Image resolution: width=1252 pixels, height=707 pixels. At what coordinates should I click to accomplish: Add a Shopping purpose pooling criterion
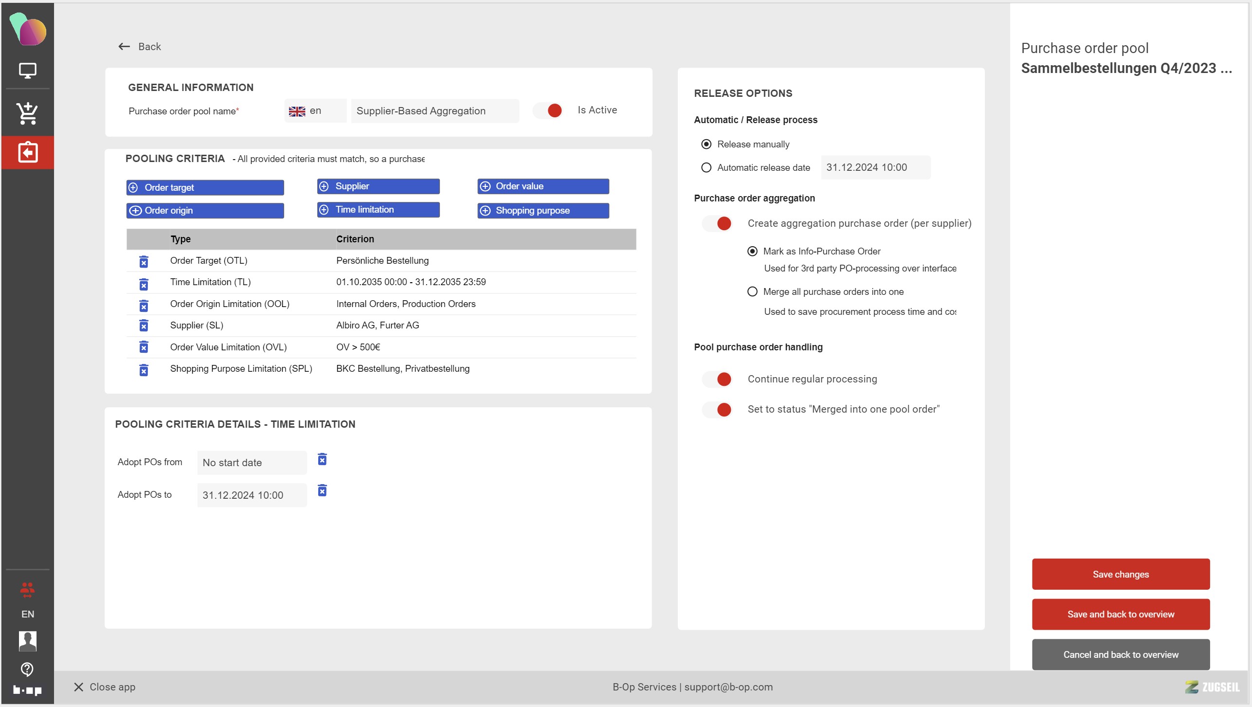coord(543,211)
